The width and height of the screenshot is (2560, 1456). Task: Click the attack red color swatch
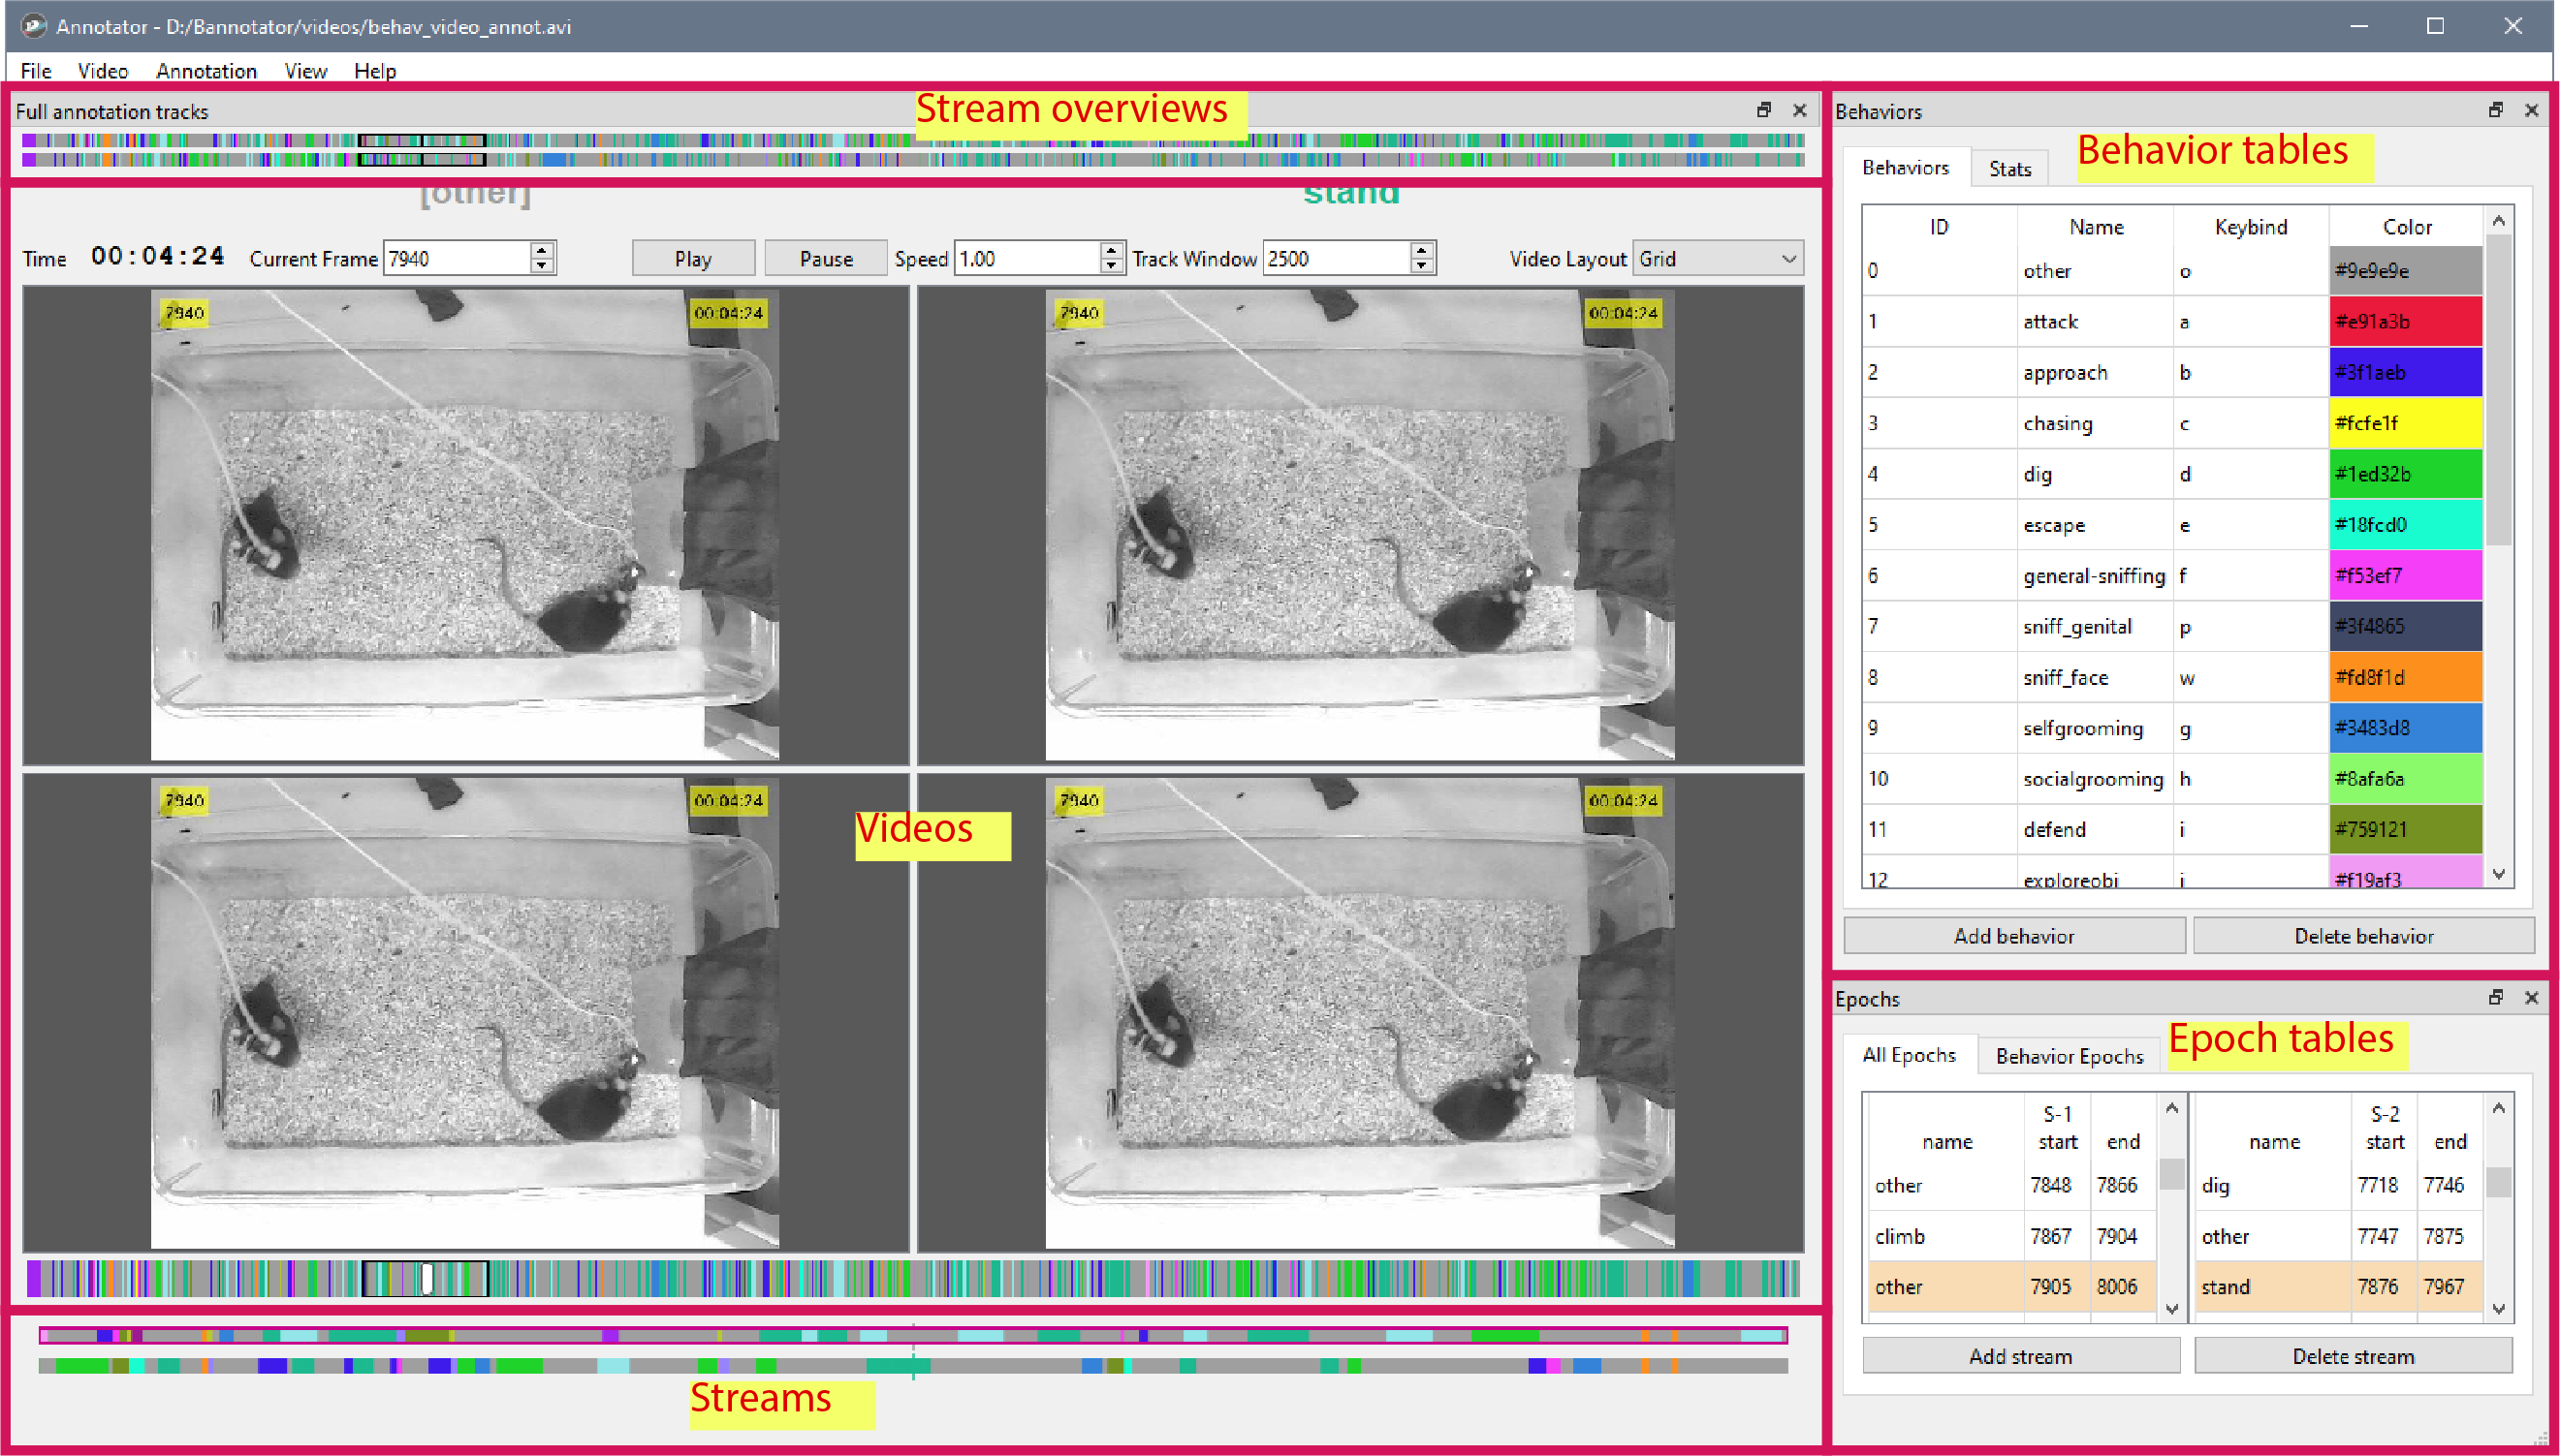pos(2404,322)
